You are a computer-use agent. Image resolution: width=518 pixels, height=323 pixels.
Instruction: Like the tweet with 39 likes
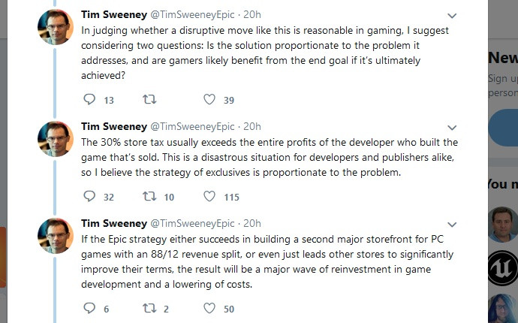point(209,99)
